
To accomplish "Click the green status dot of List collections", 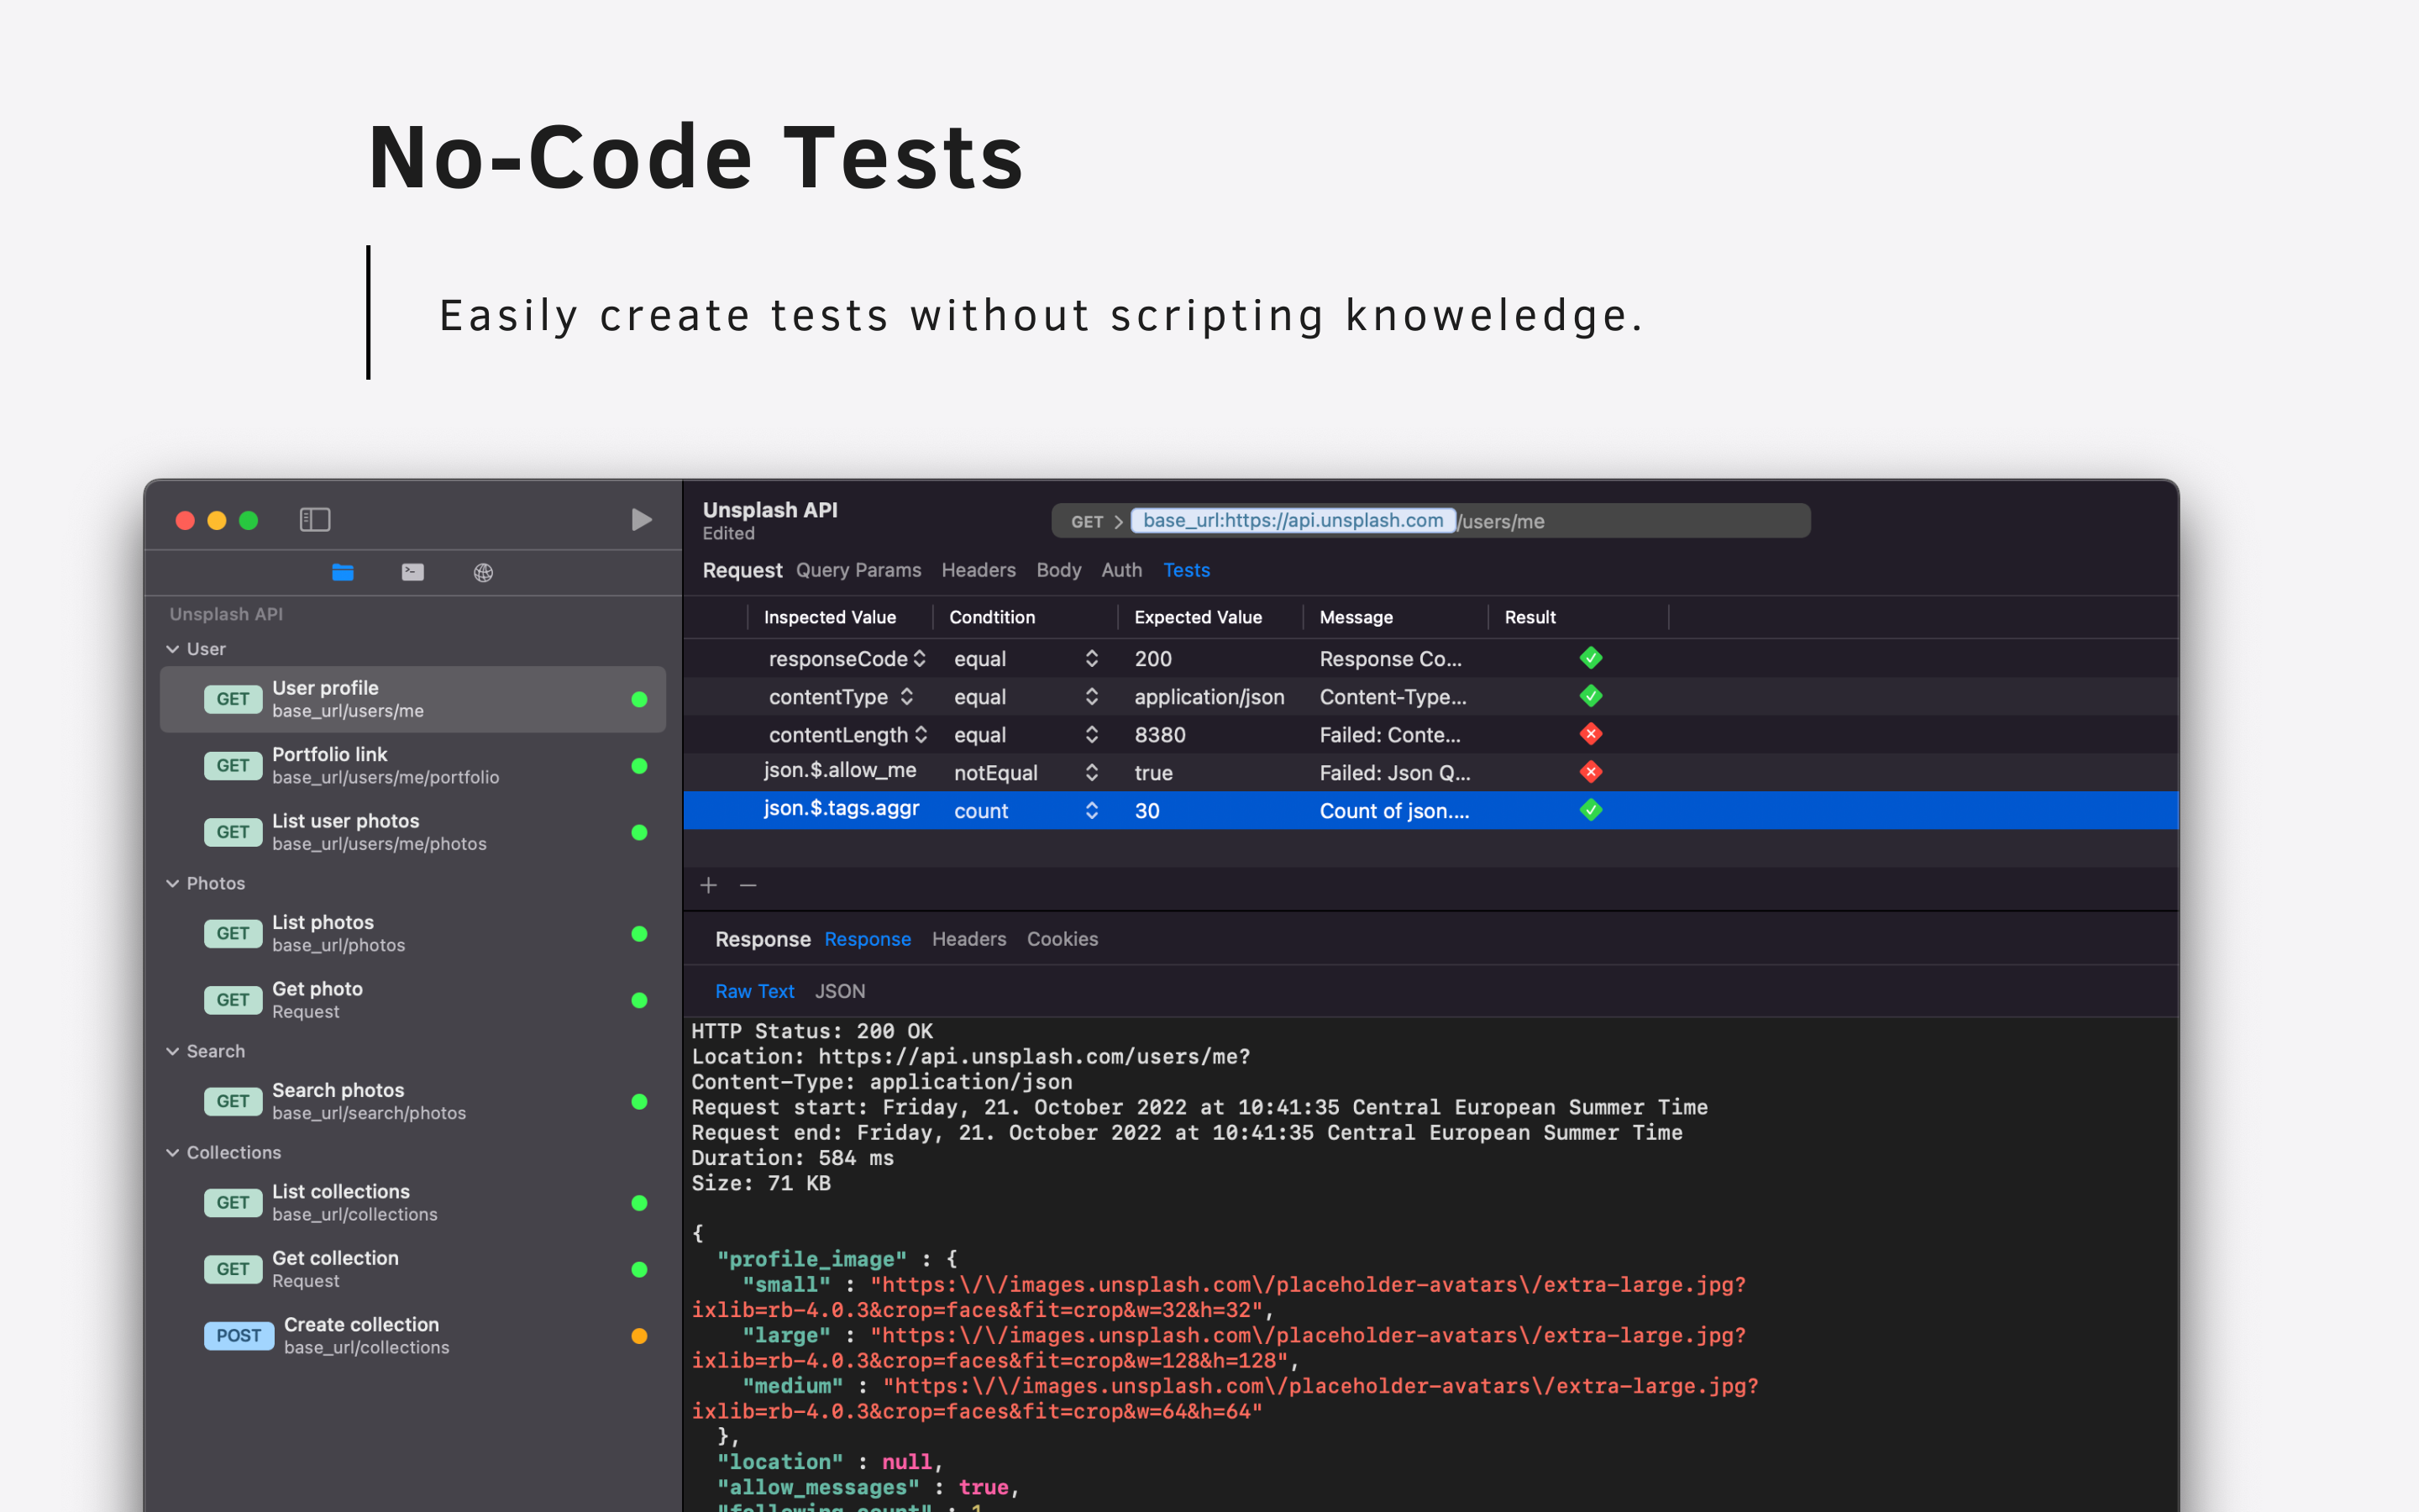I will tap(640, 1203).
